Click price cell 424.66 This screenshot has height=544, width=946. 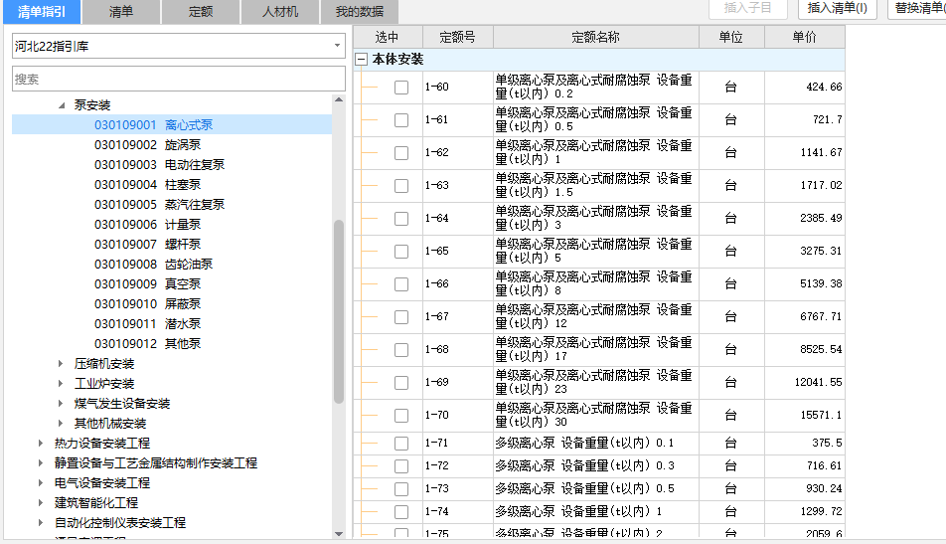tap(804, 87)
